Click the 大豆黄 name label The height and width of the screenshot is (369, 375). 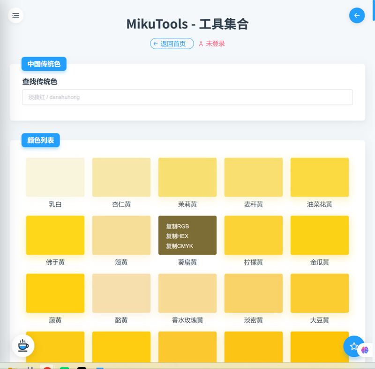(x=320, y=320)
